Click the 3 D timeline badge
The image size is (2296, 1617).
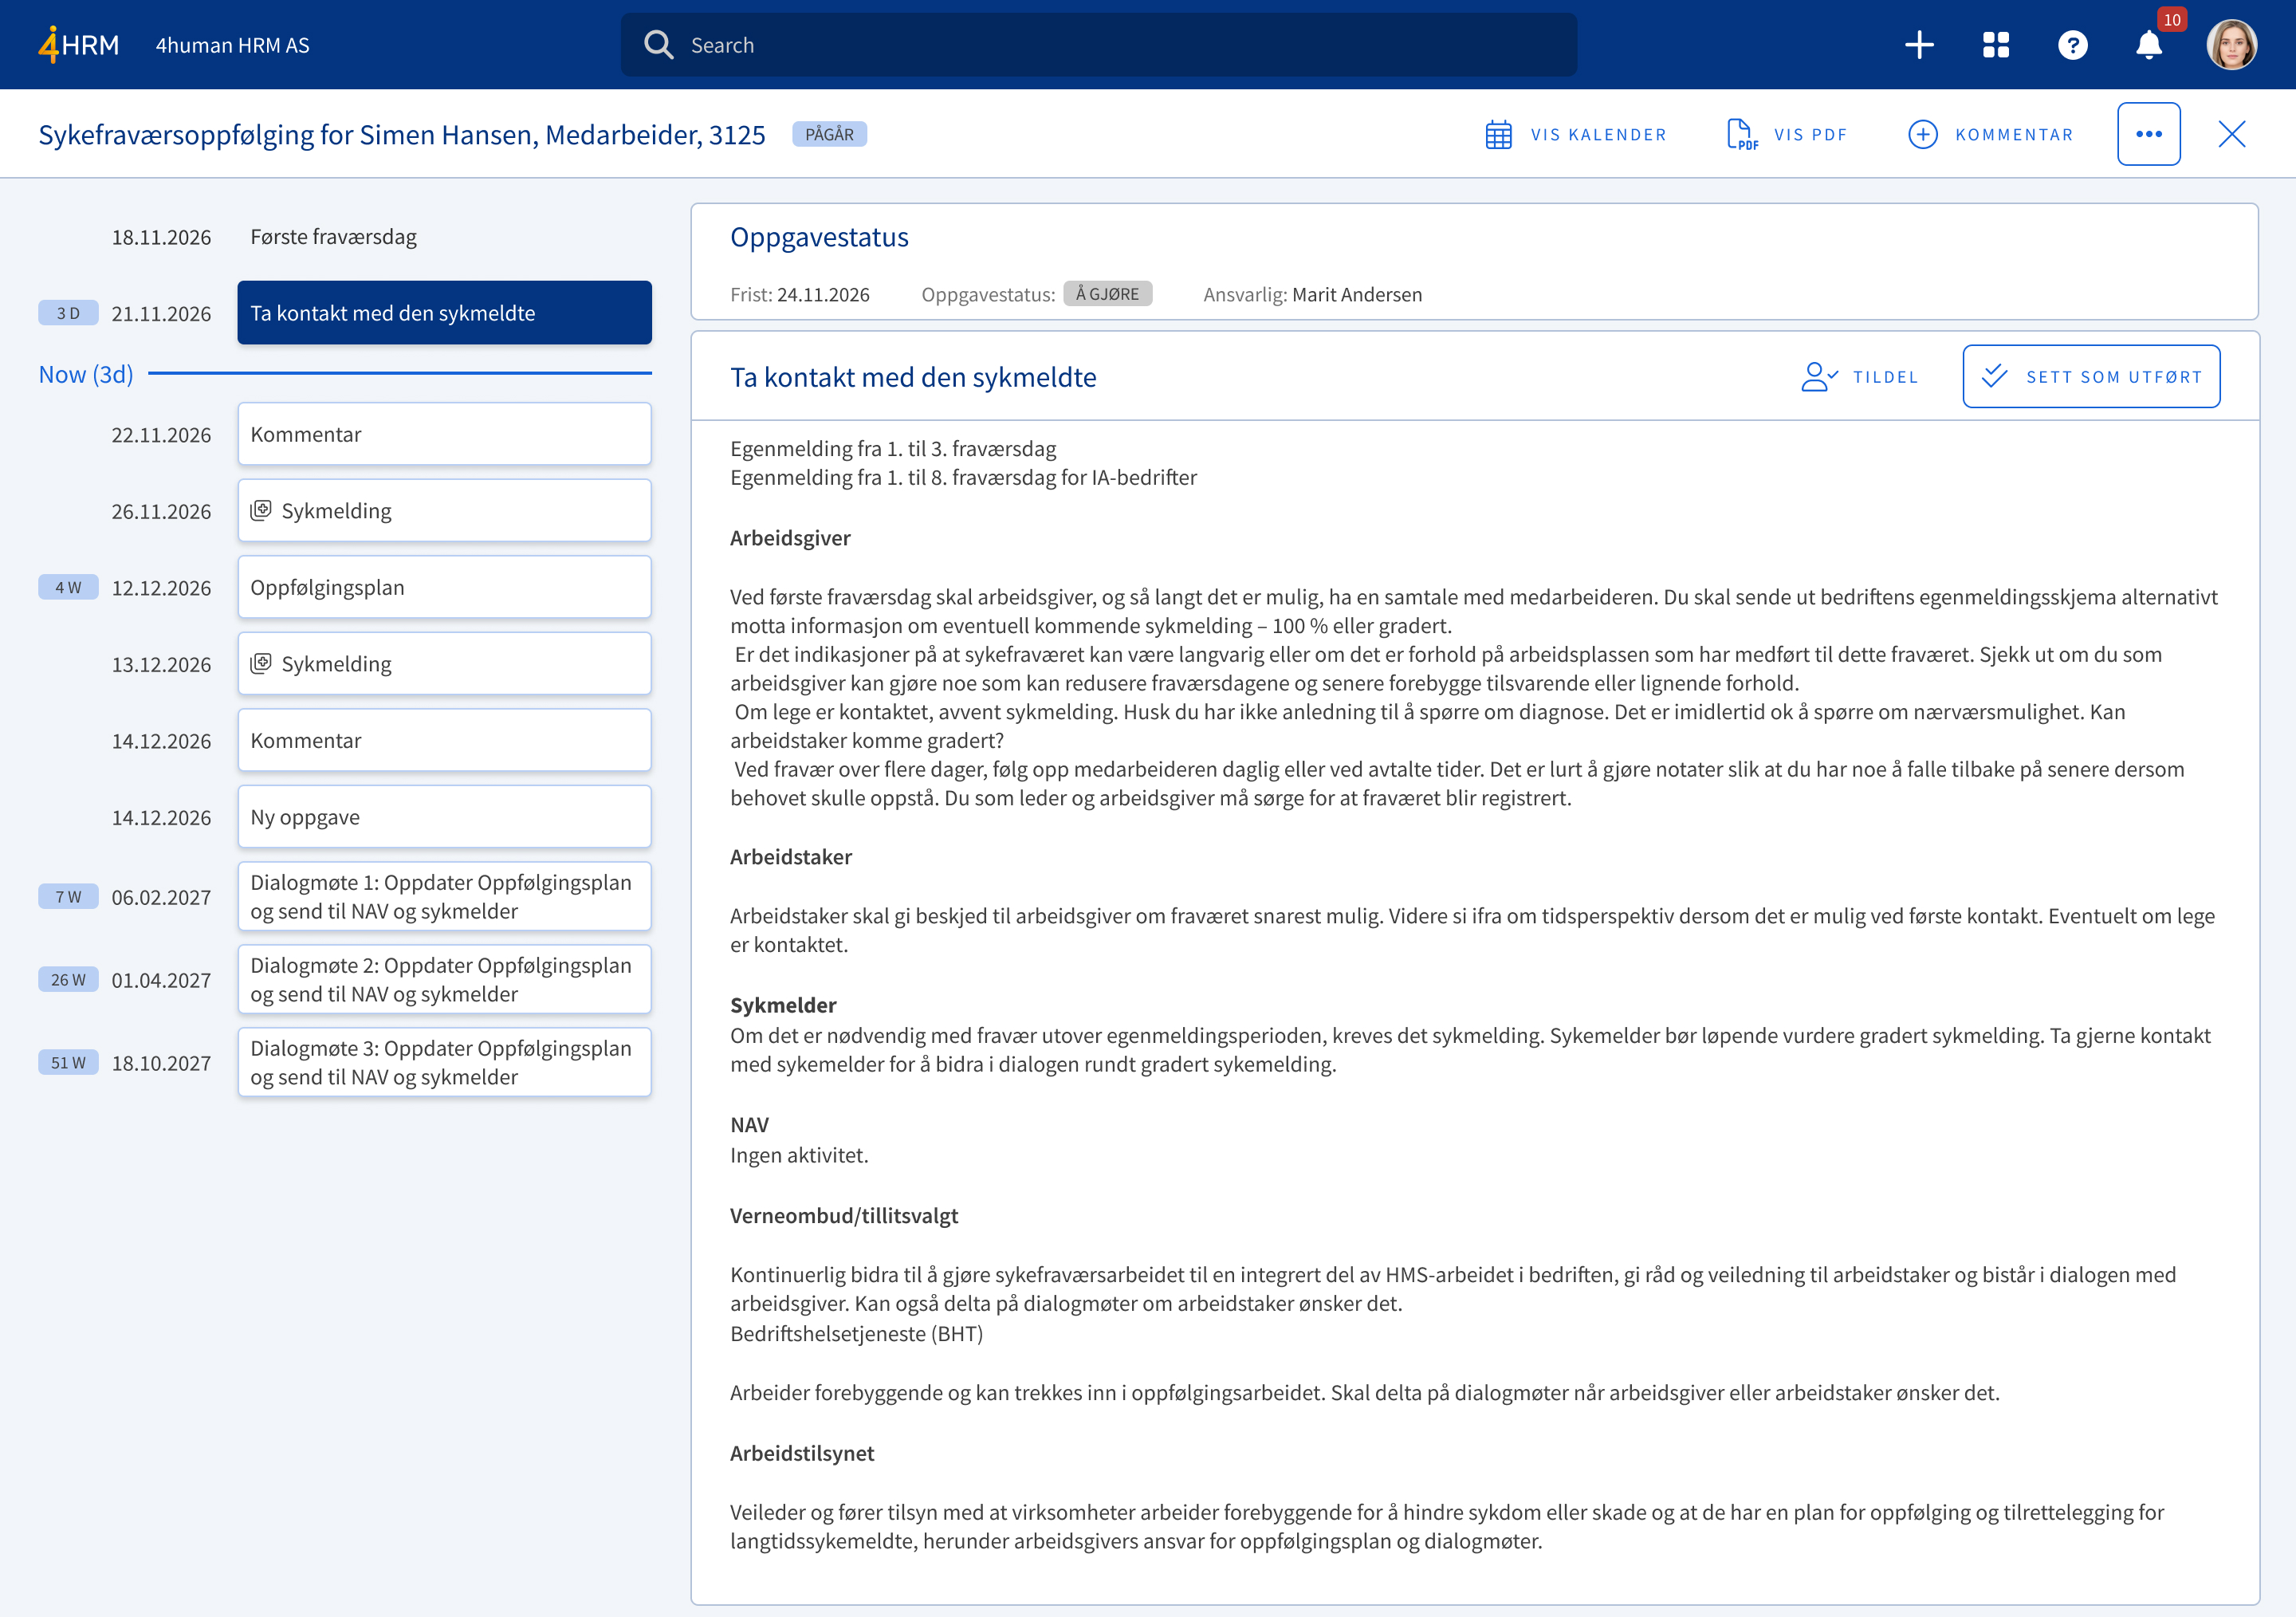click(68, 313)
